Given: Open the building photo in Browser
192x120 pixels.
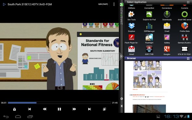Looking at the screenshot, I should pos(149,109).
